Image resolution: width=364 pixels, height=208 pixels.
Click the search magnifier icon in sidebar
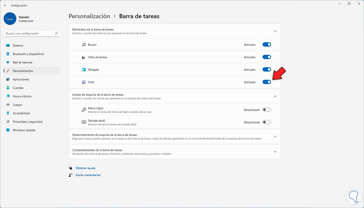pos(56,34)
